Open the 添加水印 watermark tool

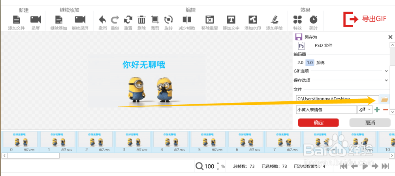[x=253, y=20]
